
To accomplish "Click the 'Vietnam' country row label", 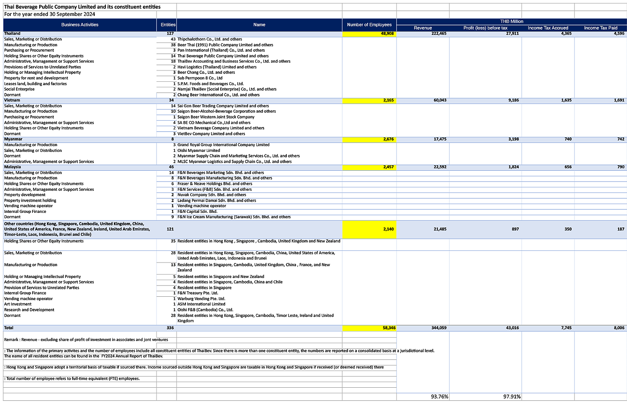I will coord(12,100).
